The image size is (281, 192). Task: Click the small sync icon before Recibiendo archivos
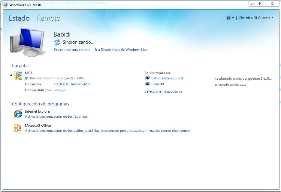point(26,78)
